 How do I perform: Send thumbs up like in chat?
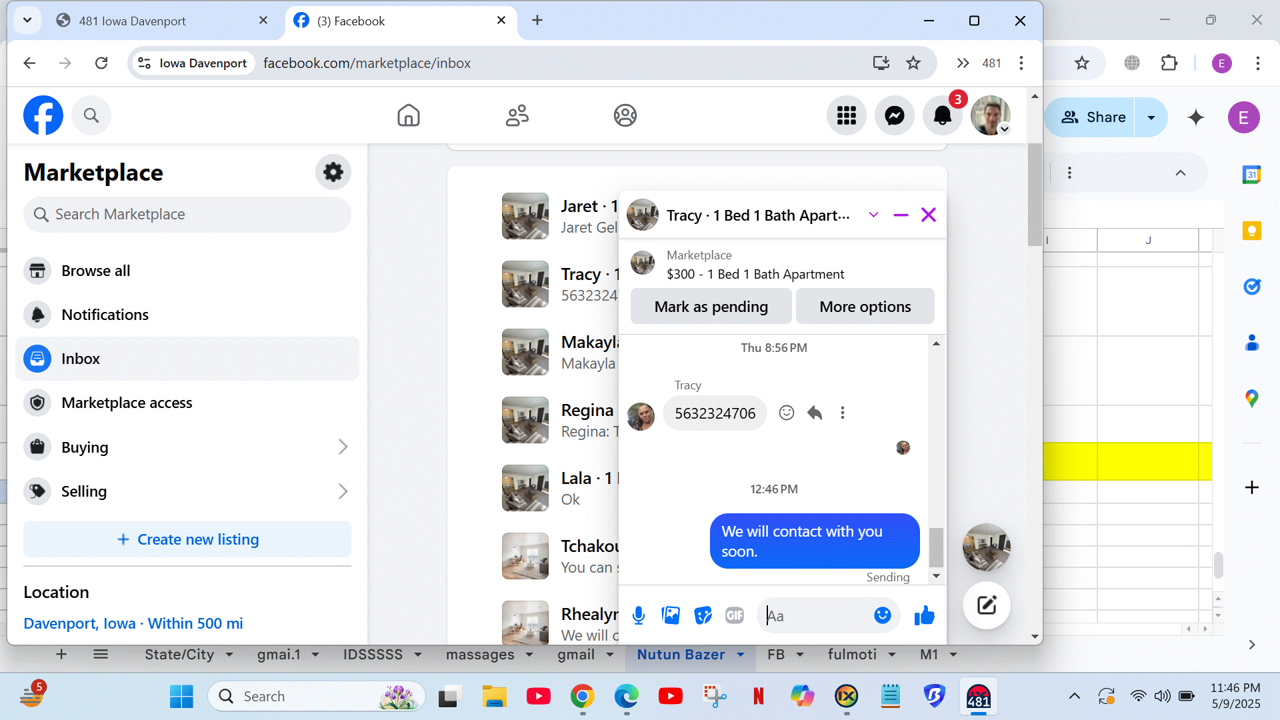point(924,615)
